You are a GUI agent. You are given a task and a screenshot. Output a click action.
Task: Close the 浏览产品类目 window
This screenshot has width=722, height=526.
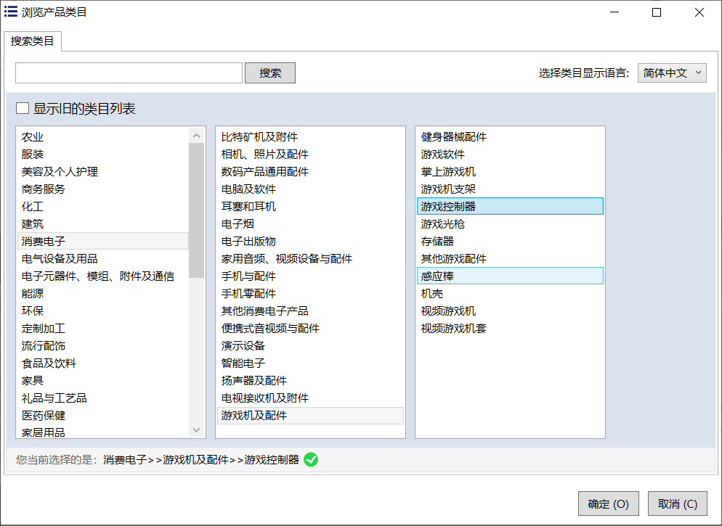point(699,12)
